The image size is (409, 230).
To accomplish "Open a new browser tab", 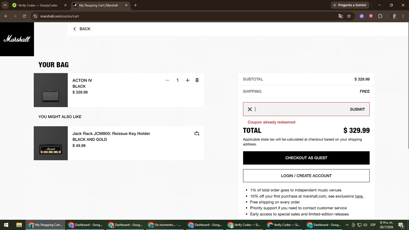I will [136, 5].
